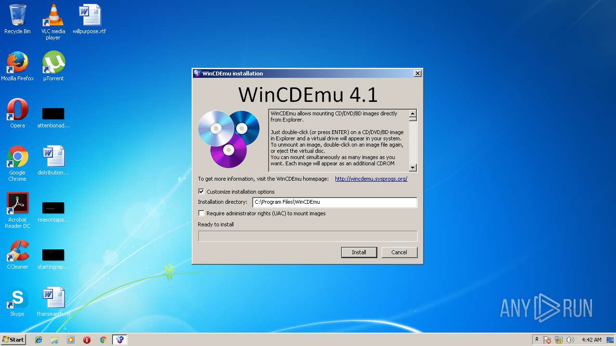The width and height of the screenshot is (616, 346).
Task: Click the description scrollbar down arrow
Action: point(412,167)
